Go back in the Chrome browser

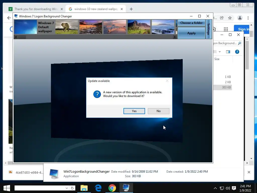click(x=9, y=18)
